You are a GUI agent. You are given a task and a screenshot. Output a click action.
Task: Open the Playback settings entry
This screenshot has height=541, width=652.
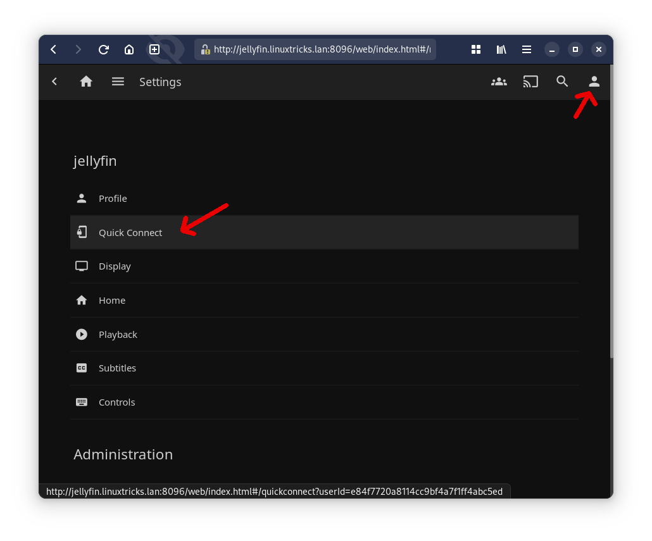coord(324,335)
